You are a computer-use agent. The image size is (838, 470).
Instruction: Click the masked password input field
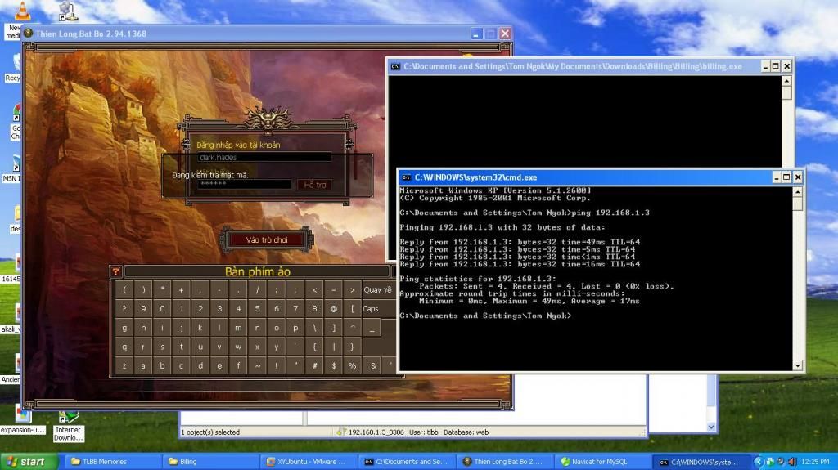245,184
